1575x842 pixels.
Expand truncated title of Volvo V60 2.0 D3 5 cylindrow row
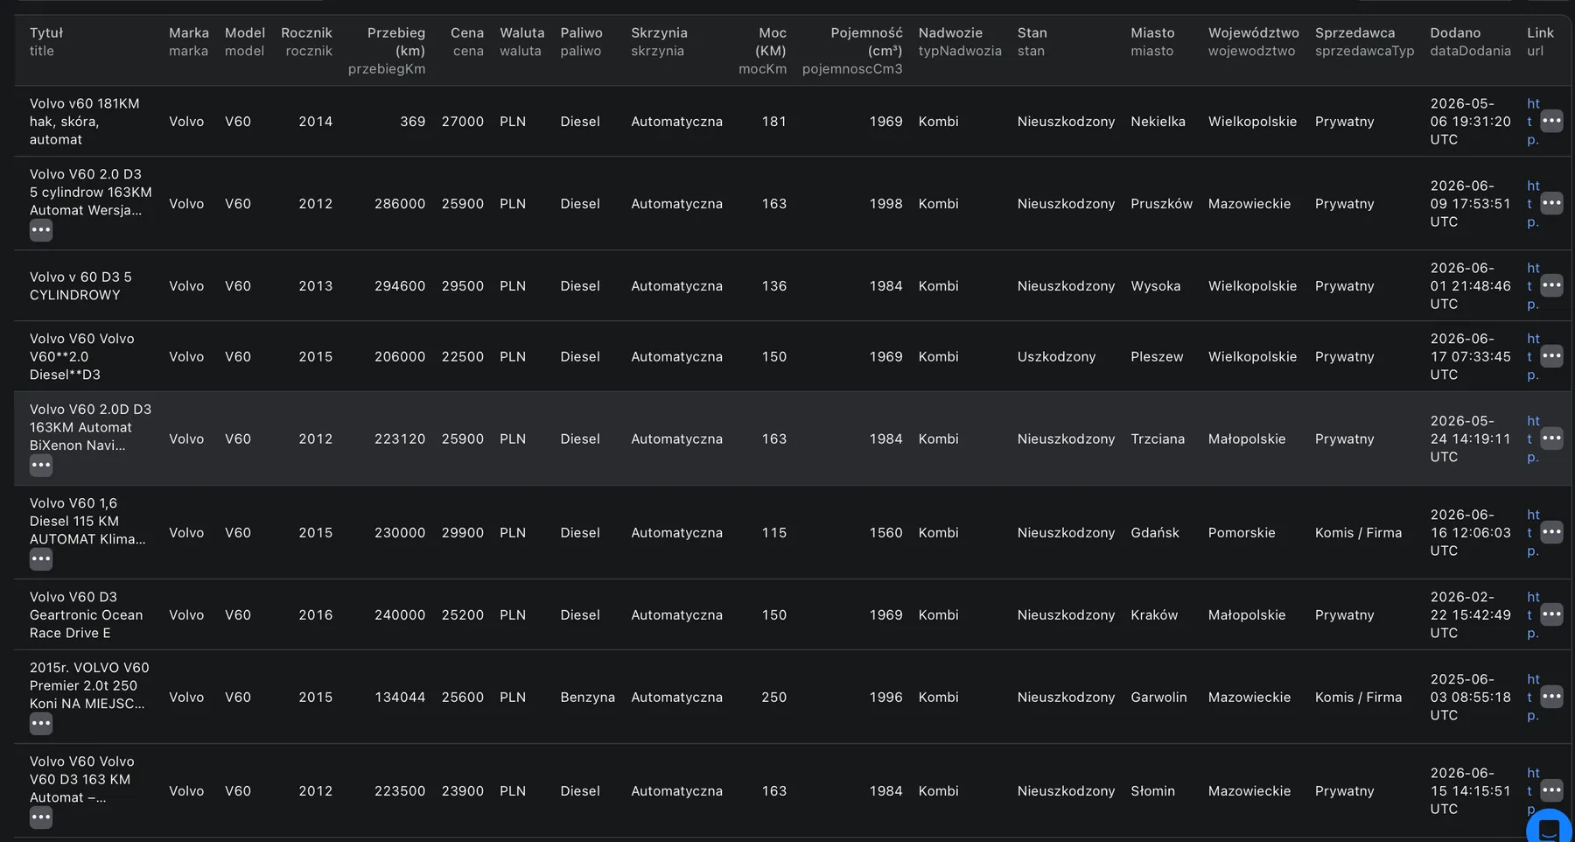click(41, 230)
